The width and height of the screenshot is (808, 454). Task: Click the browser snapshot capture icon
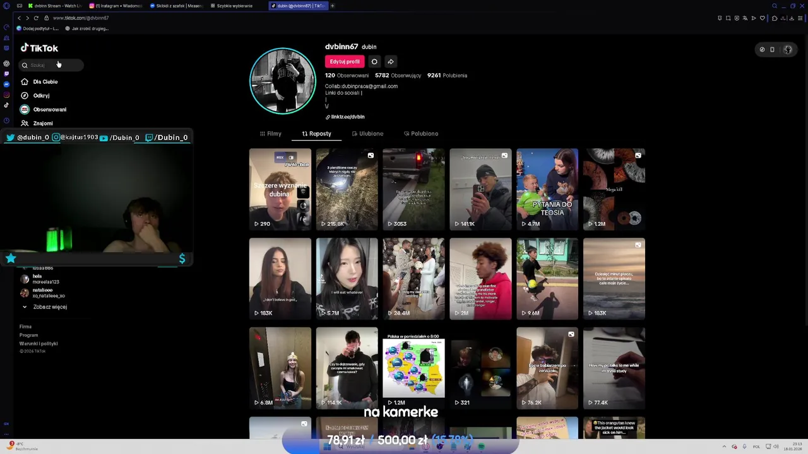click(x=728, y=18)
